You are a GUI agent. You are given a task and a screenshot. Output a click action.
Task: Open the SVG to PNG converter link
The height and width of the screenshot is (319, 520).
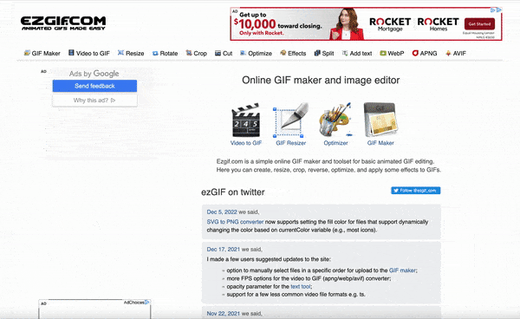click(235, 222)
